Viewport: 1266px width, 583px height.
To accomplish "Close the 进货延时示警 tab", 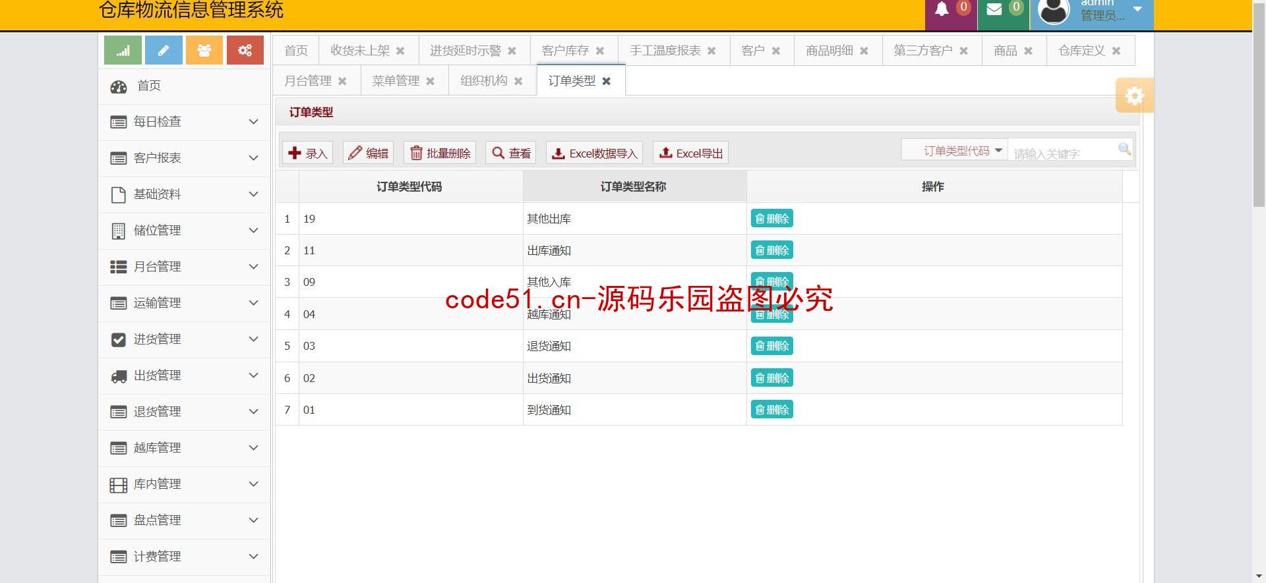I will [x=512, y=51].
